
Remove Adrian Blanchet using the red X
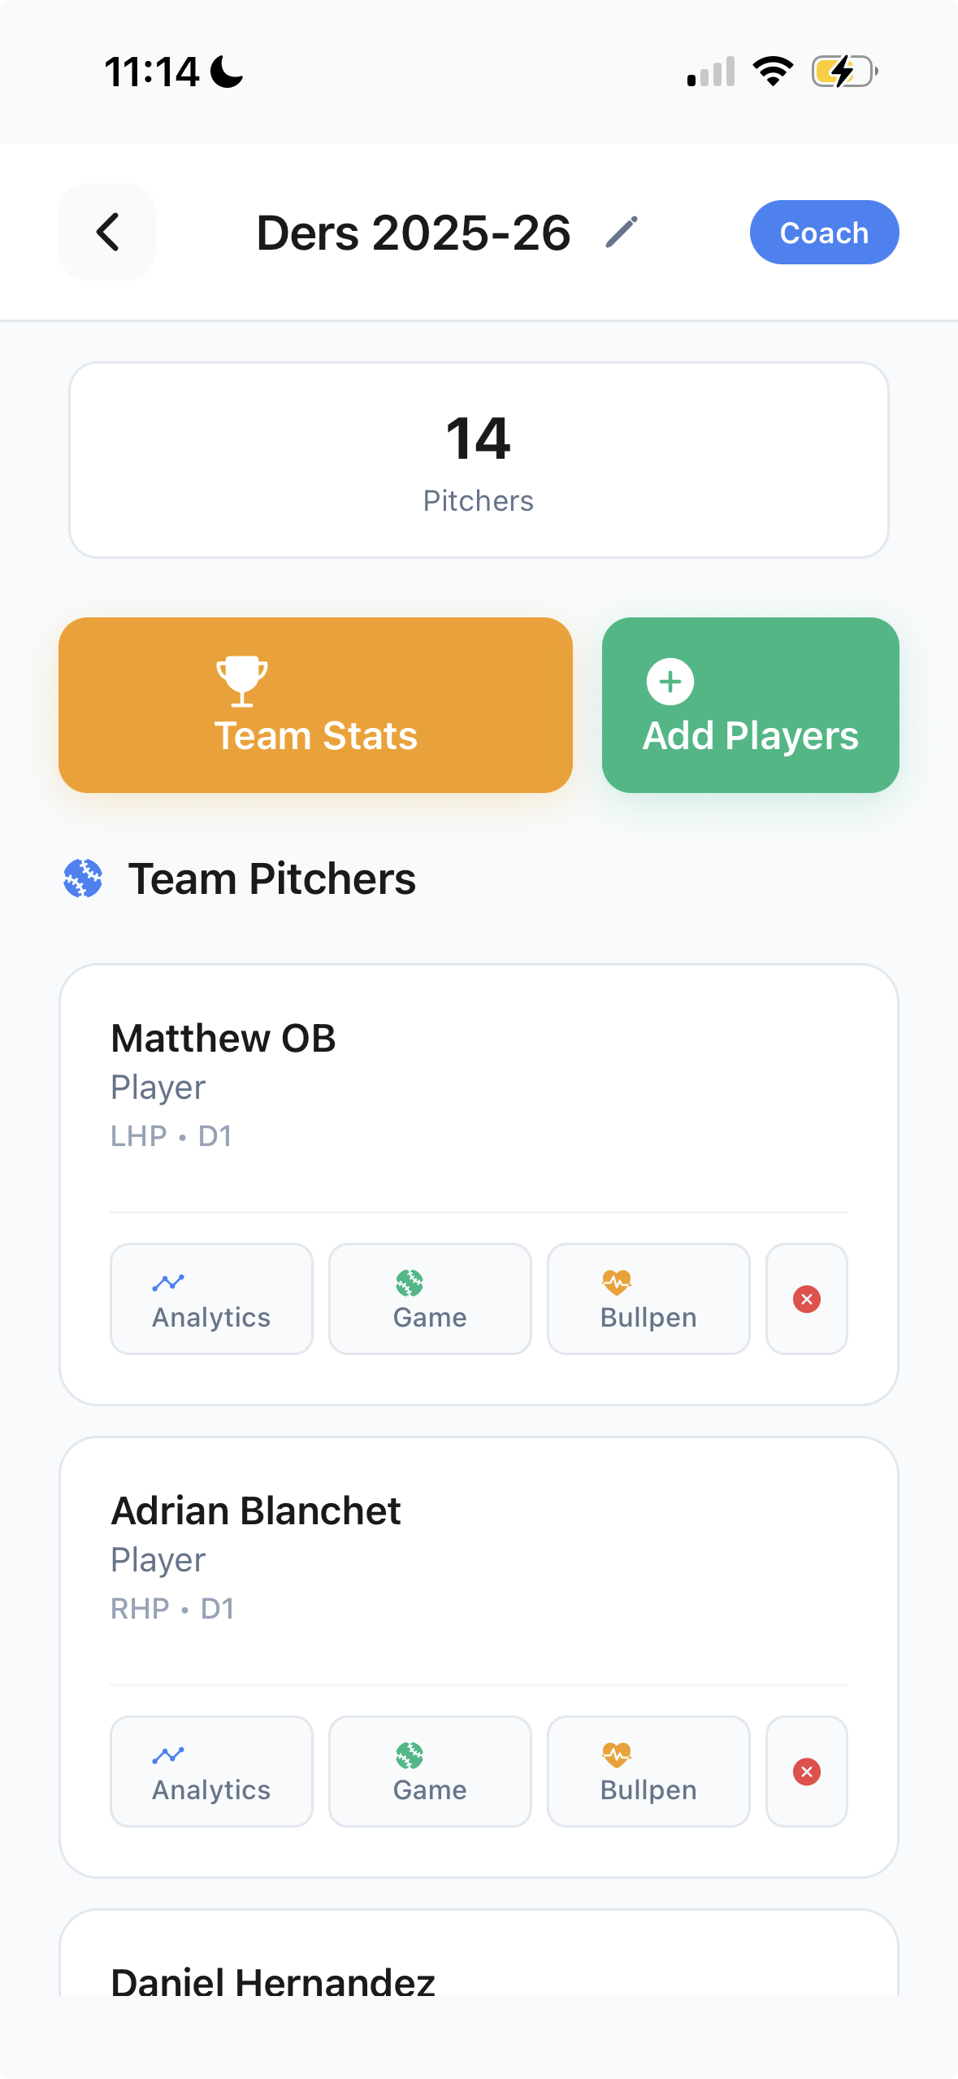pyautogui.click(x=806, y=1772)
